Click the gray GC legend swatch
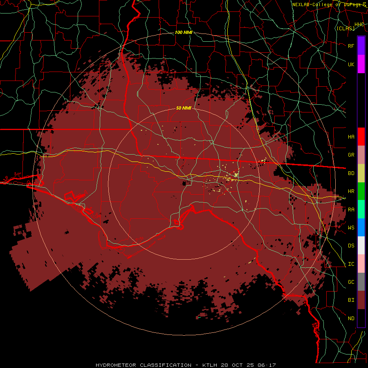This screenshot has width=368, height=368. (x=361, y=282)
